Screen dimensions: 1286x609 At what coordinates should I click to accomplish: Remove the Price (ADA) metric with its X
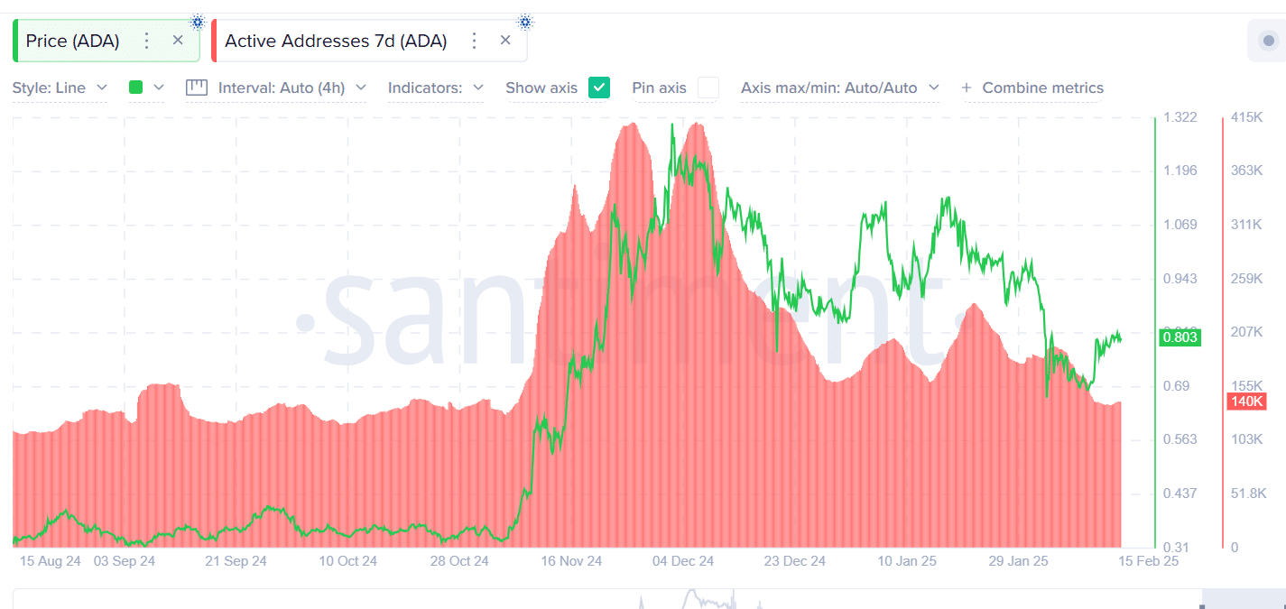[x=178, y=41]
